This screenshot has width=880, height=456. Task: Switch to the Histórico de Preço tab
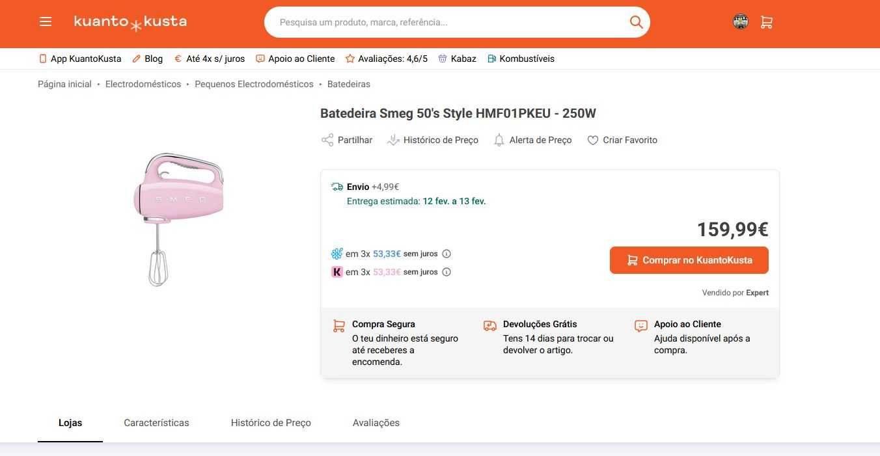coord(271,423)
